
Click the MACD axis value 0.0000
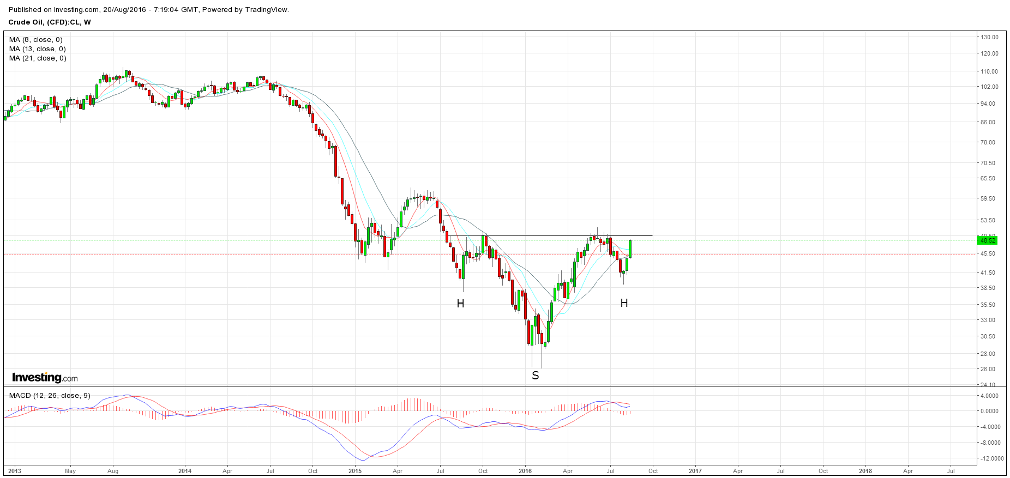[989, 412]
